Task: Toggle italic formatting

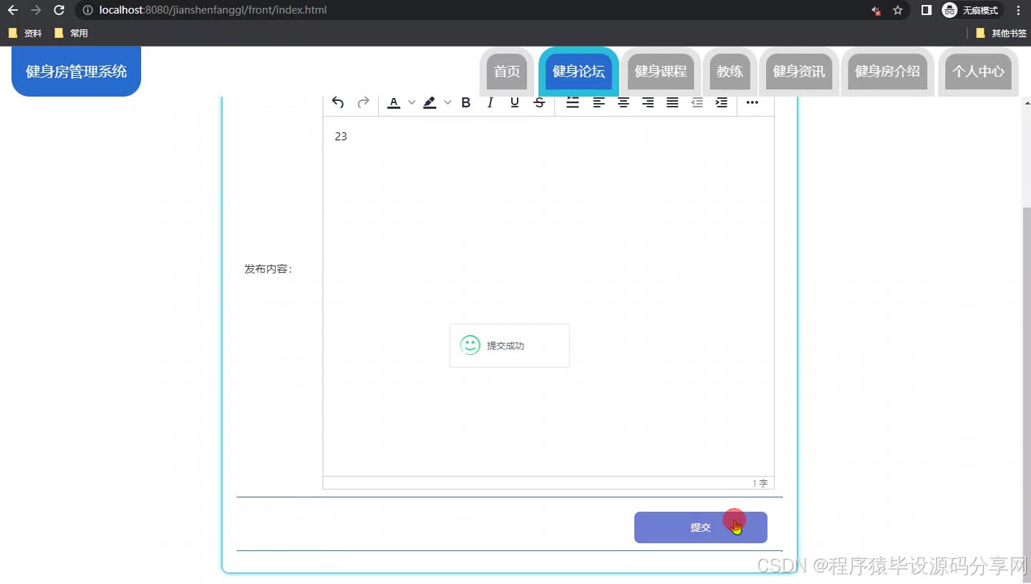Action: pyautogui.click(x=490, y=102)
